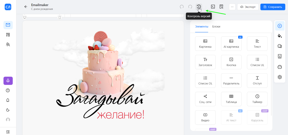This screenshot has height=135, width=288.
Task: Switch to desktop view icon
Action: click(x=25, y=17)
